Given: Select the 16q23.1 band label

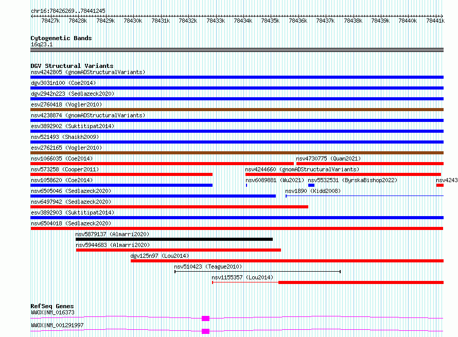Looking at the screenshot, I should click(42, 44).
